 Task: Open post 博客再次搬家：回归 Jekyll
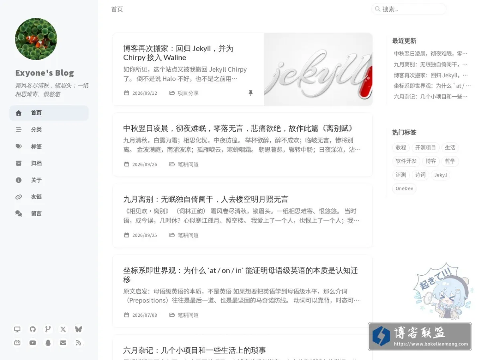[x=178, y=53]
